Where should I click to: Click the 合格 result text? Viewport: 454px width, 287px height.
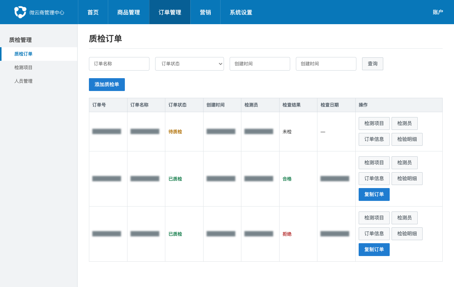(x=287, y=179)
